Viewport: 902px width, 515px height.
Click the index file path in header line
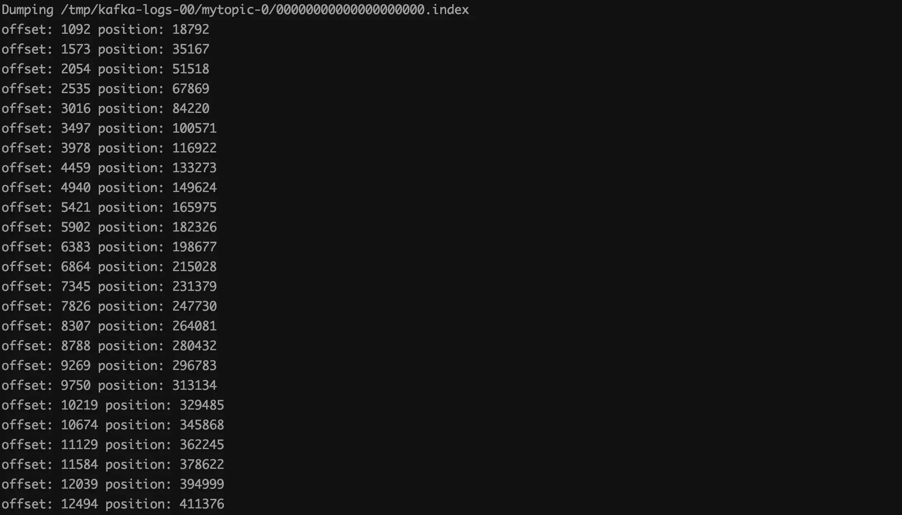tap(265, 9)
